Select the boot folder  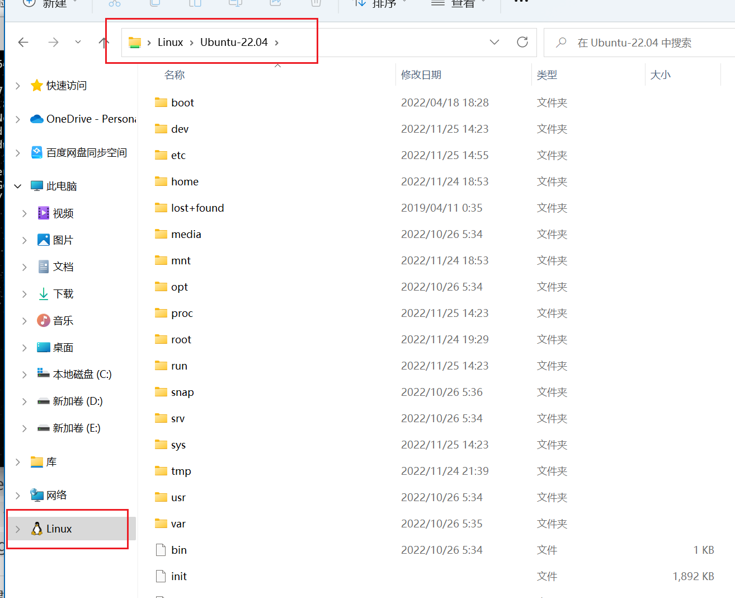click(x=182, y=102)
